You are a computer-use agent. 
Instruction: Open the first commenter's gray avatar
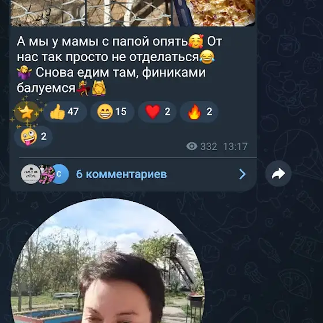point(31,174)
